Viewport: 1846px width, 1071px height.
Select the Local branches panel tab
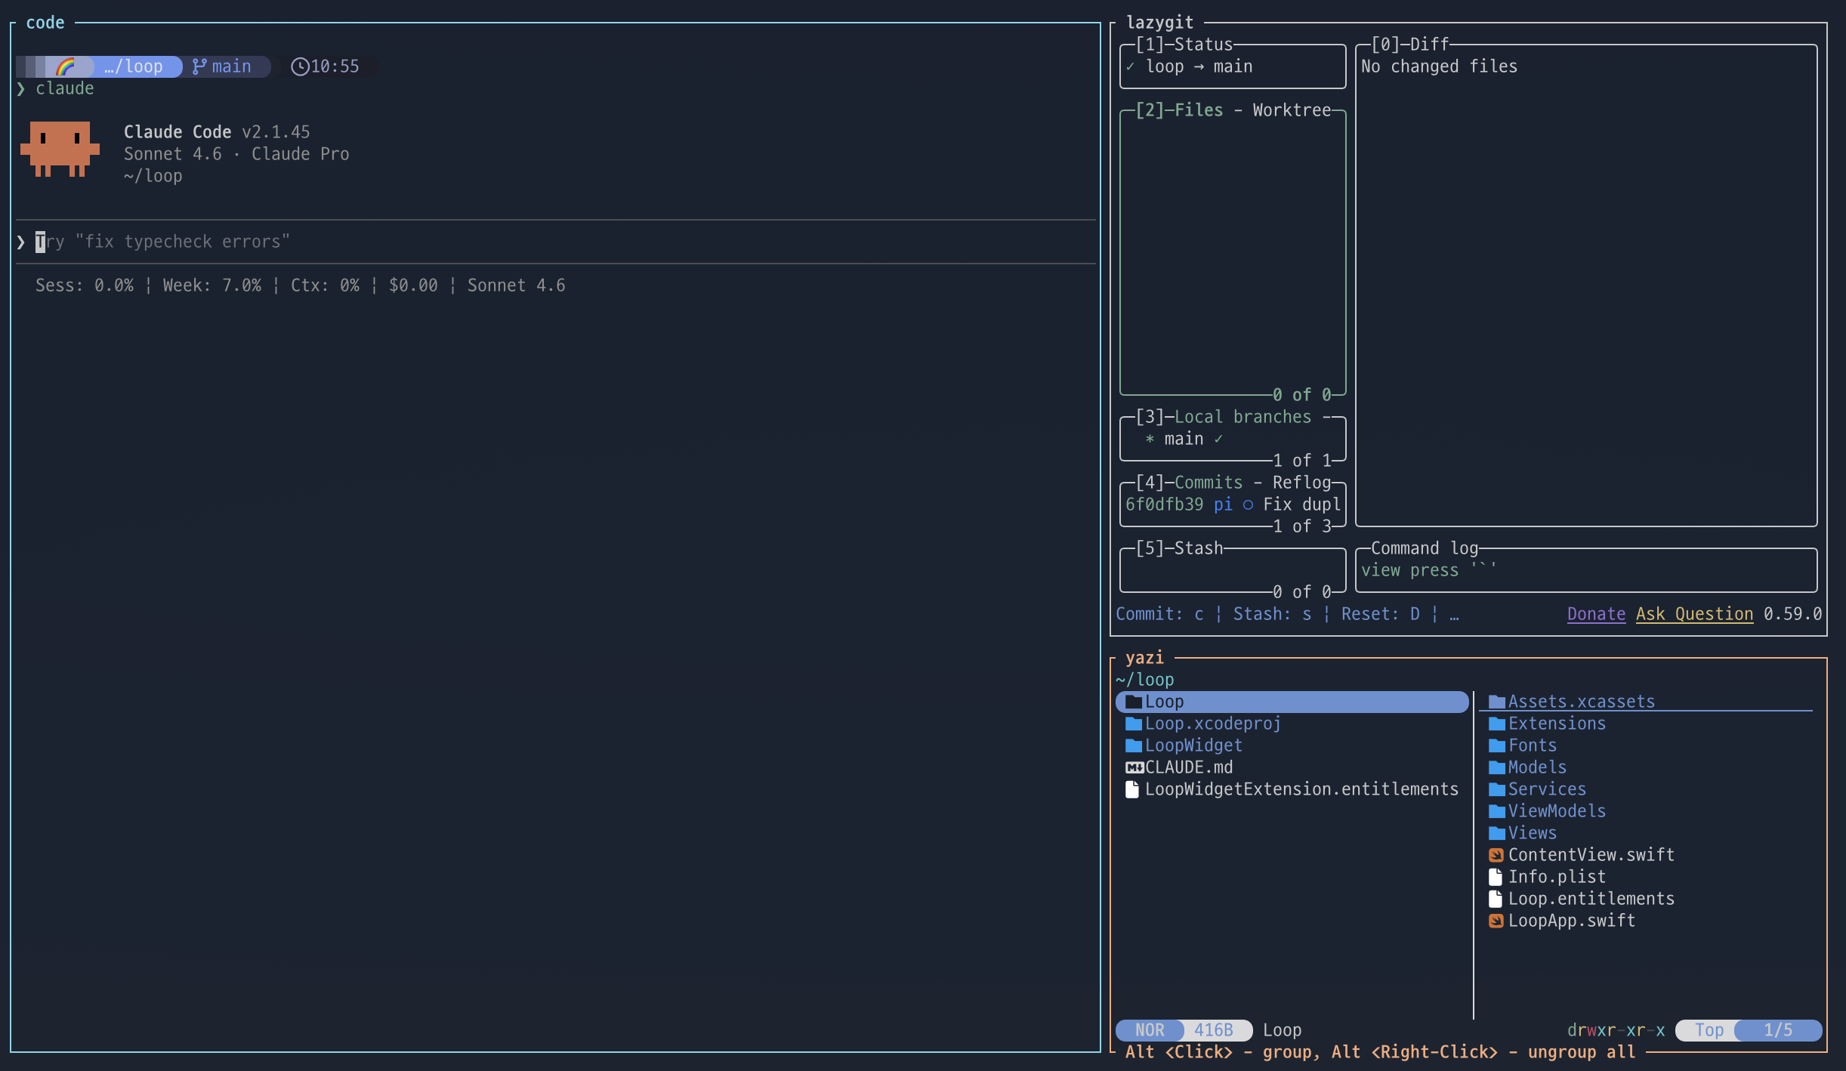click(1242, 417)
